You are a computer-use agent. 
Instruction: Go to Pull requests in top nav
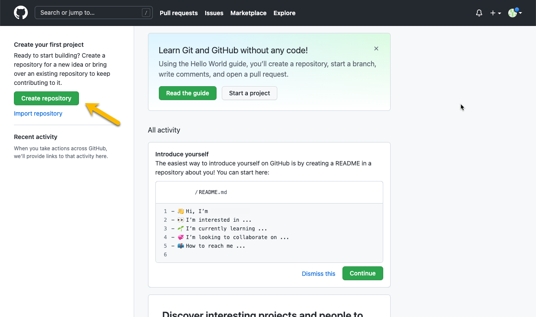(179, 13)
